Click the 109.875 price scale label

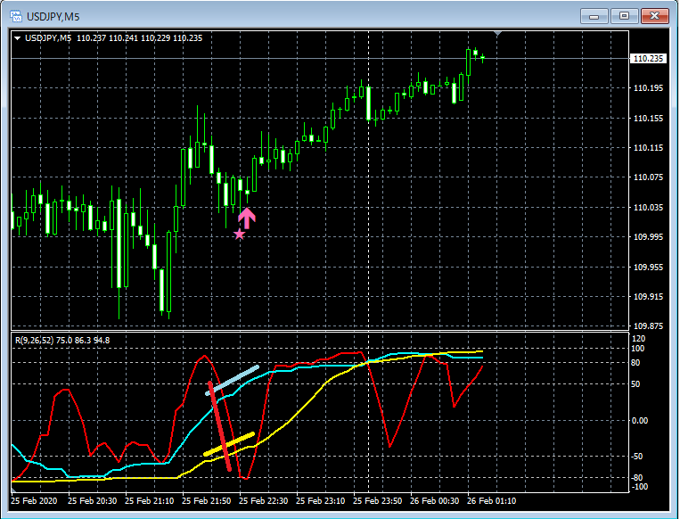coord(648,325)
